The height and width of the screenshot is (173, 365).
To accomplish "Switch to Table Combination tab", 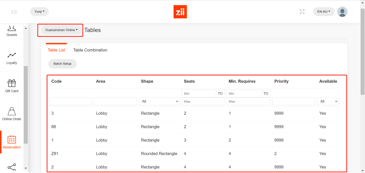I will (x=90, y=50).
